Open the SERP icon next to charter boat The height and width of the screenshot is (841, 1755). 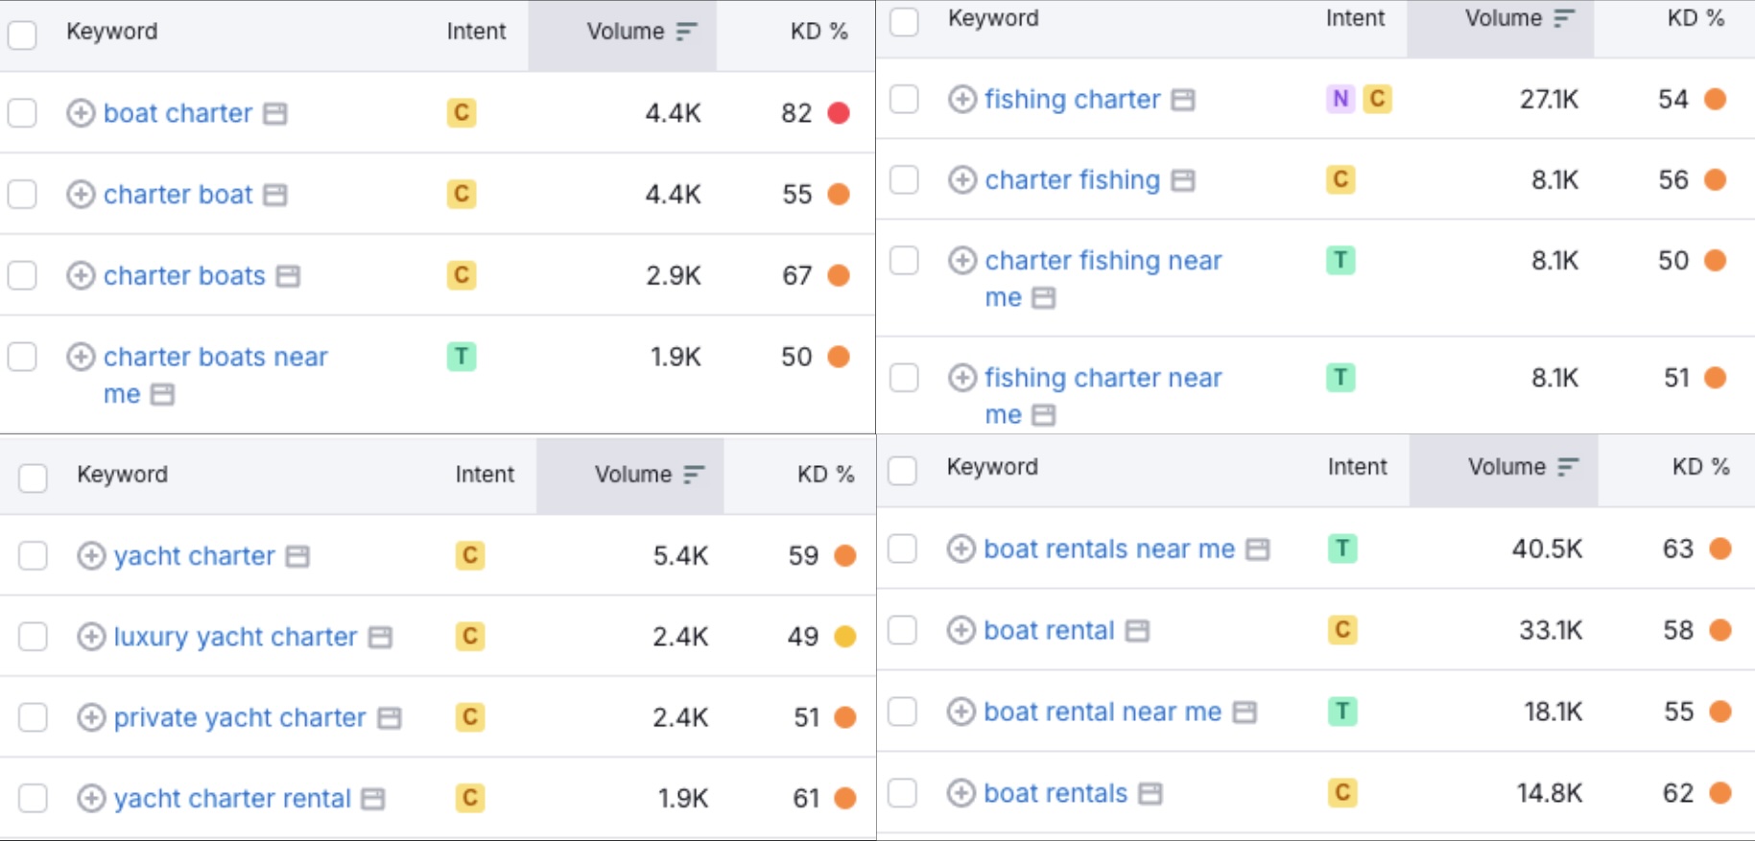point(275,196)
